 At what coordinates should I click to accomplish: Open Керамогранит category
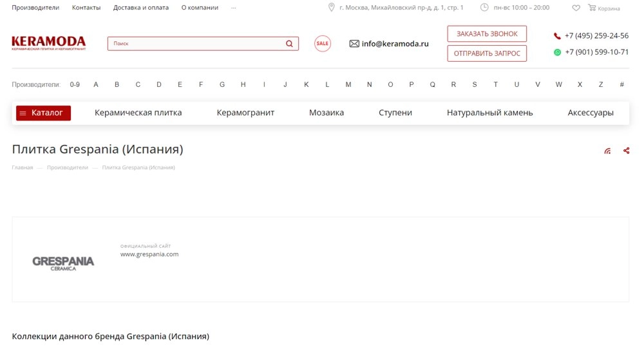point(245,113)
